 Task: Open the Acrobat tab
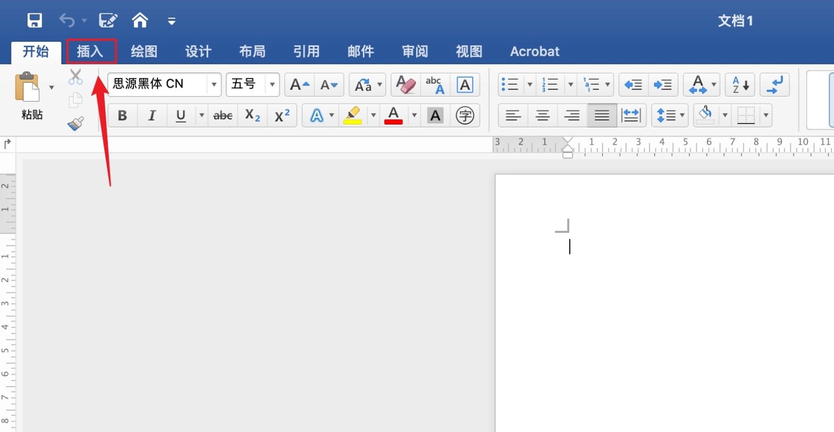coord(535,52)
